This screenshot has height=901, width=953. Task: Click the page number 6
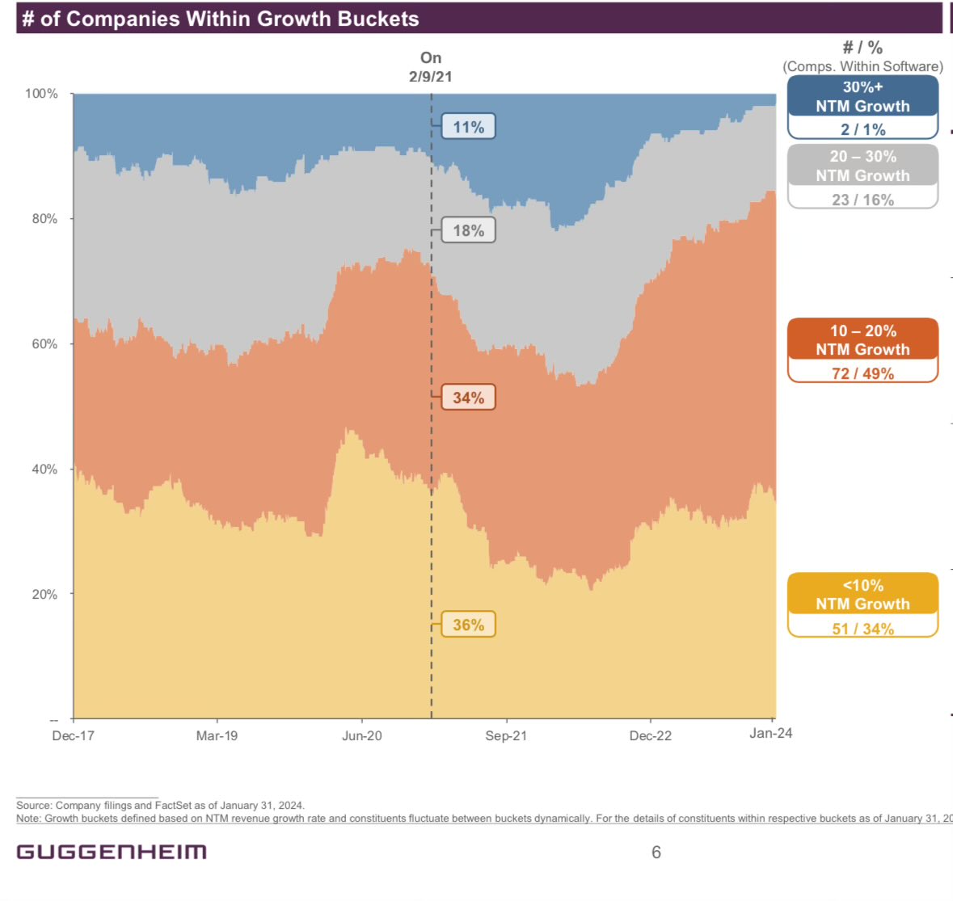click(x=656, y=852)
